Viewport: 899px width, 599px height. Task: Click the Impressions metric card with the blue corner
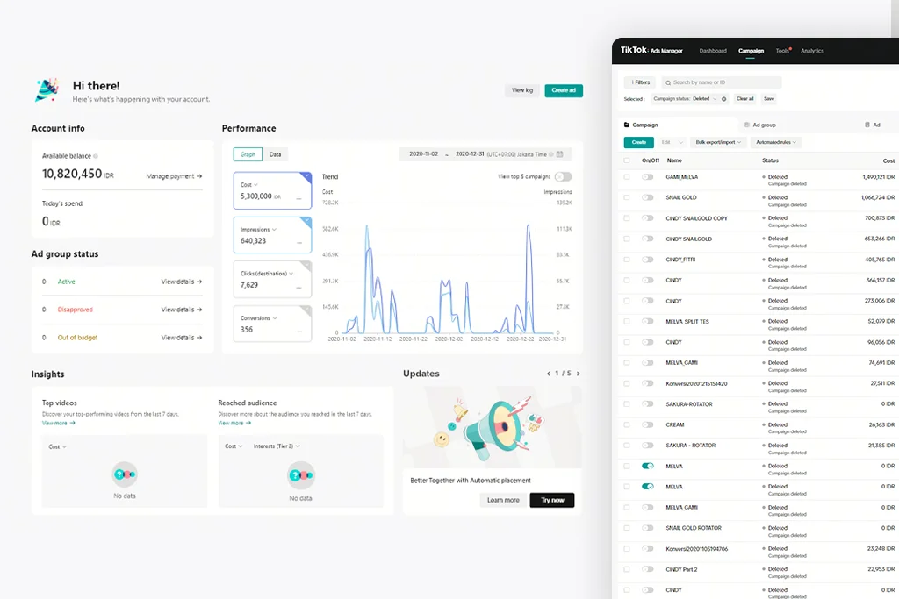tap(272, 235)
